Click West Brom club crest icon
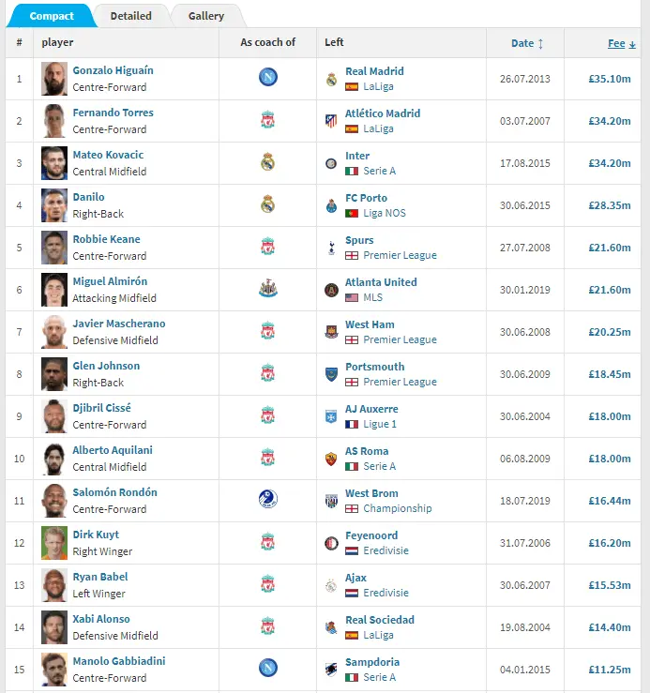This screenshot has width=650, height=693. tap(330, 500)
